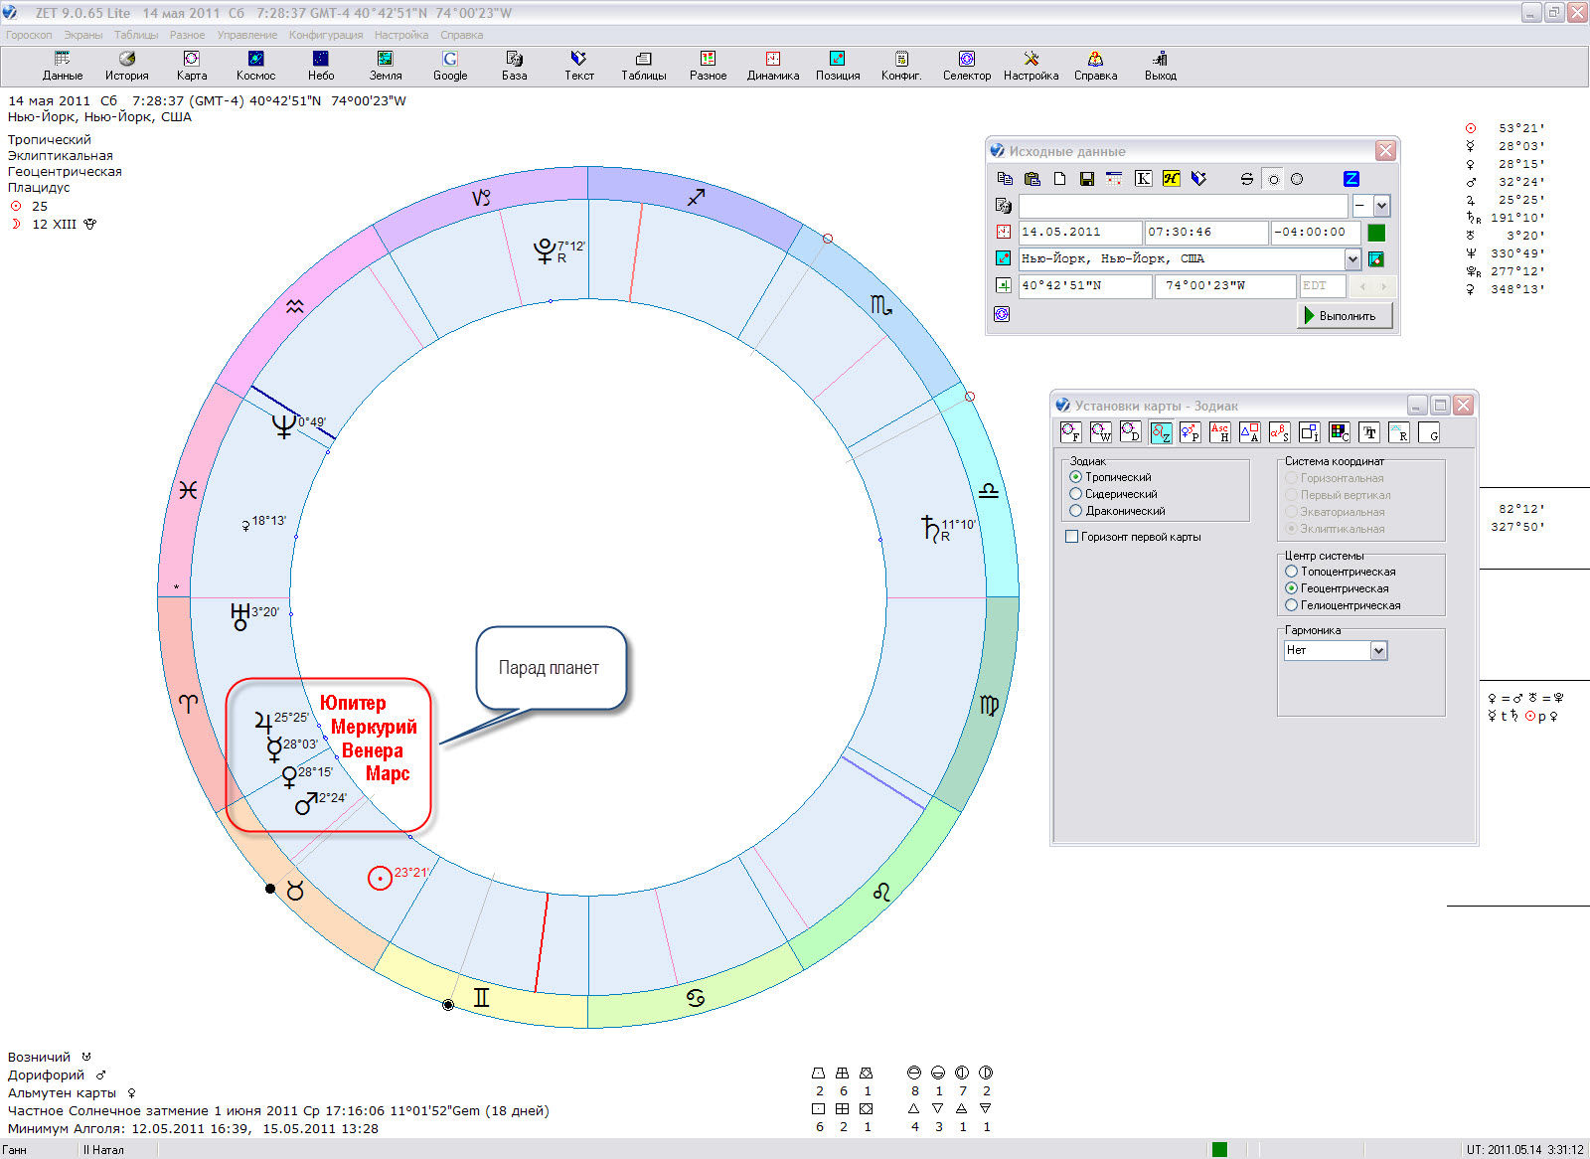Click the green square color indicator
The image size is (1590, 1159).
click(x=1376, y=233)
